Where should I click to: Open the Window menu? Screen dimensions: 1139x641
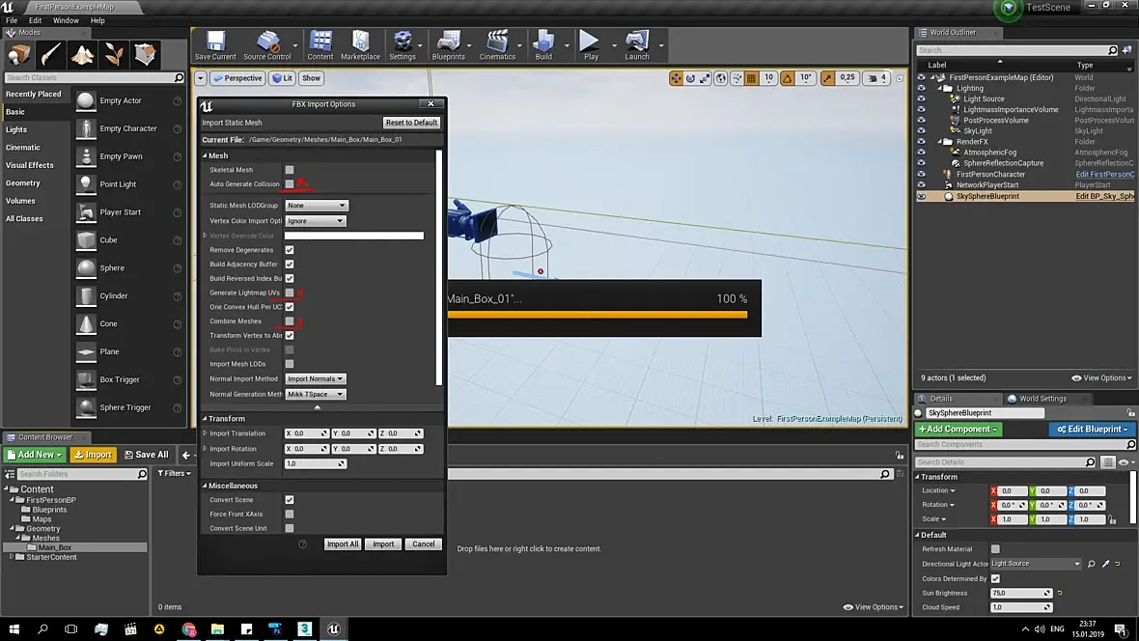(66, 20)
